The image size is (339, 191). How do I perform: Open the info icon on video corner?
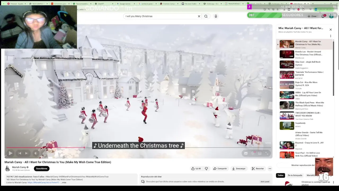[x=268, y=28]
